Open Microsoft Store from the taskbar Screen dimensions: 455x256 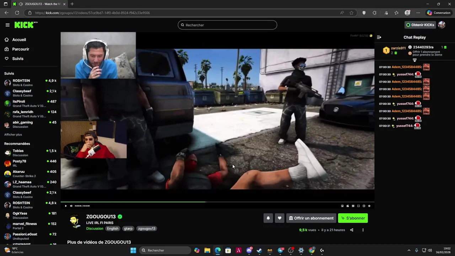tap(228, 250)
